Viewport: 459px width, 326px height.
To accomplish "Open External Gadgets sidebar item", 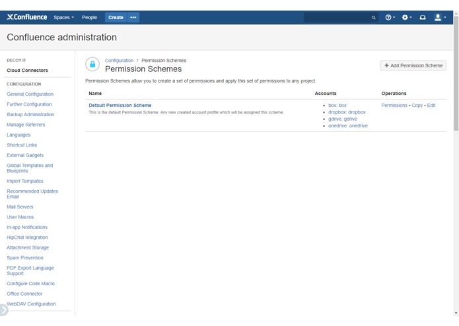I will point(25,155).
